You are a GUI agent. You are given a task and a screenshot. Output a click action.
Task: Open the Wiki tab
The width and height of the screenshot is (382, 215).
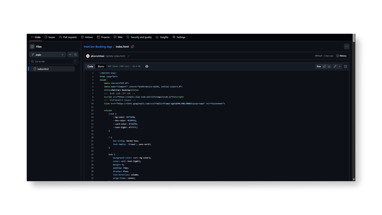tap(118, 37)
